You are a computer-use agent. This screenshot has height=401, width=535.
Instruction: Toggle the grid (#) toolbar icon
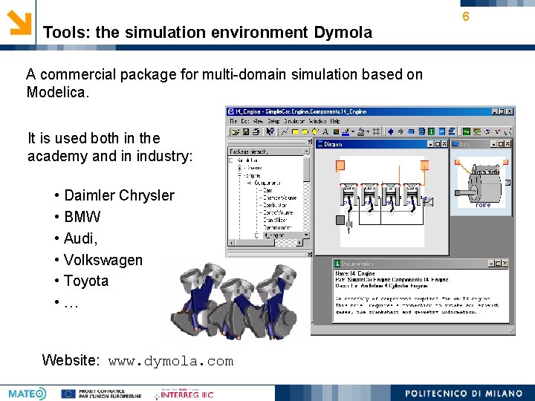click(376, 131)
